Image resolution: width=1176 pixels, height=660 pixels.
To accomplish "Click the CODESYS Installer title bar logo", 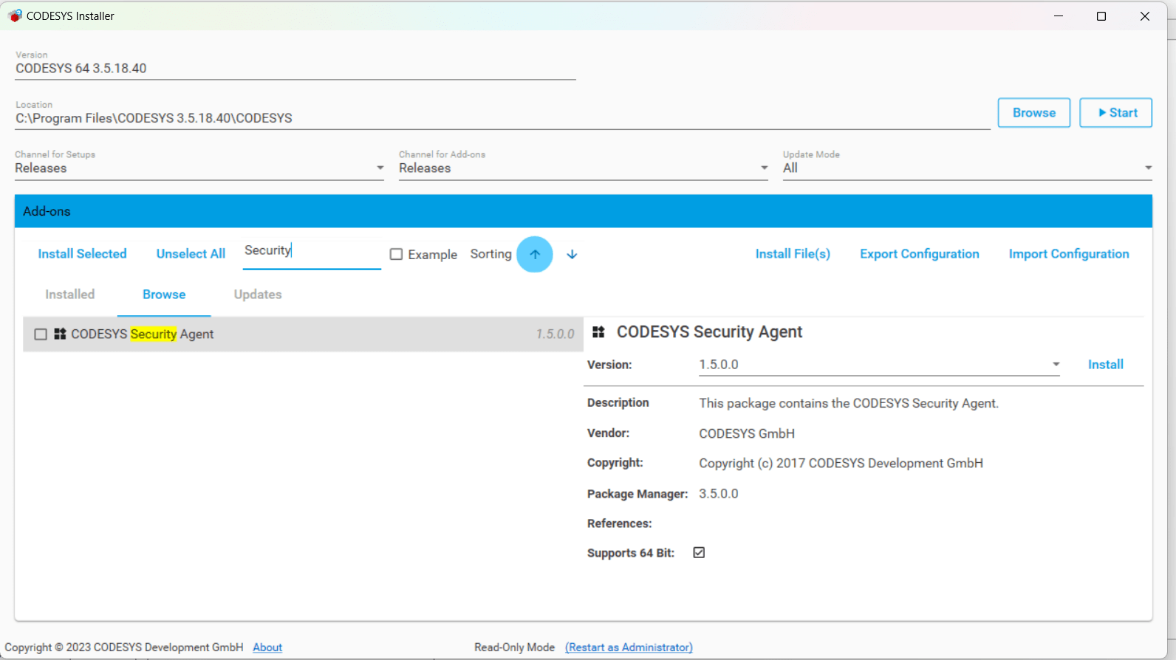I will pos(14,16).
